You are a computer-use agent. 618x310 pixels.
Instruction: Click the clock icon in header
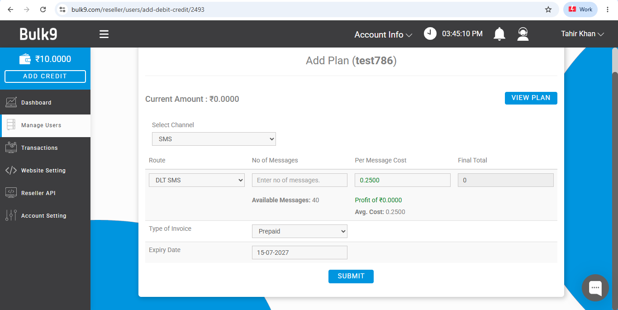click(x=430, y=33)
